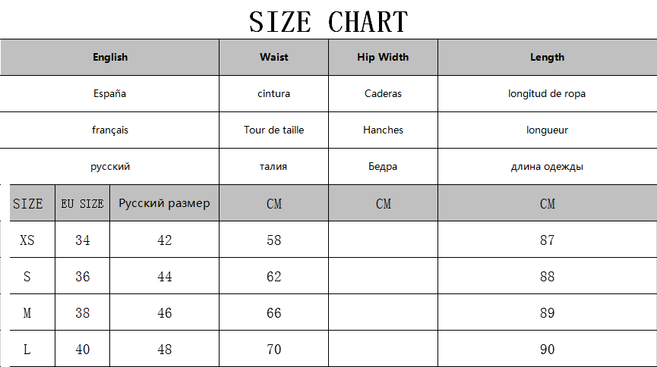Image resolution: width=657 pixels, height=367 pixels.
Task: Click the longueur cell
Action: click(x=547, y=130)
